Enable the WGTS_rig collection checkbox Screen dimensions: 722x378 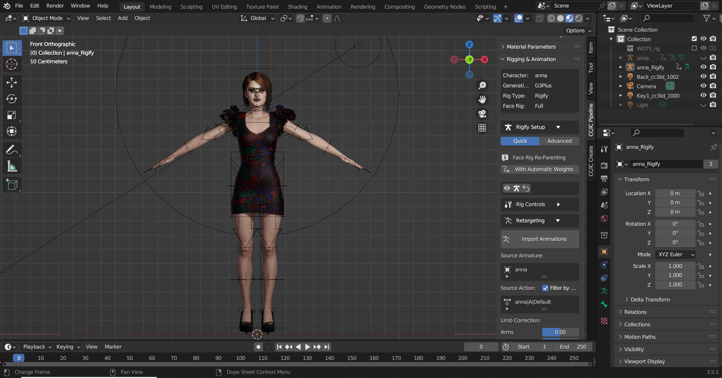pyautogui.click(x=694, y=48)
